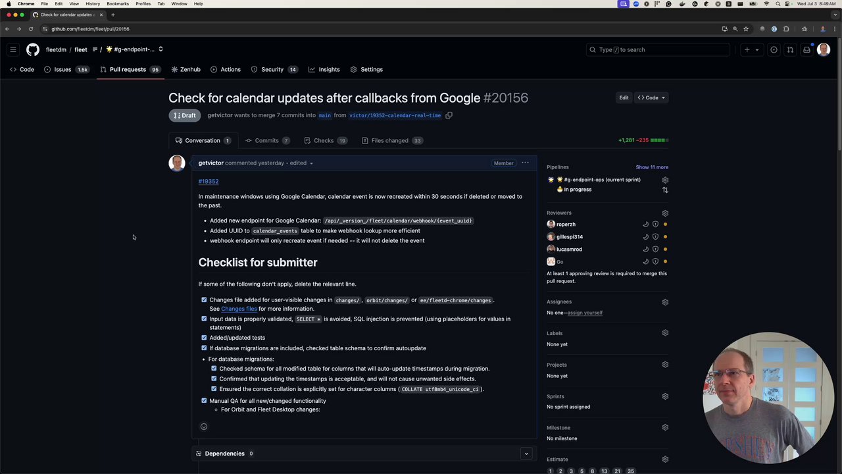Toggle the 'Ensured the correct collation' checkbox

pyautogui.click(x=214, y=389)
